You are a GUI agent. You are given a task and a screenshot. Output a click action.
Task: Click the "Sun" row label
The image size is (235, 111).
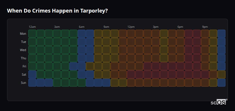point(23,83)
